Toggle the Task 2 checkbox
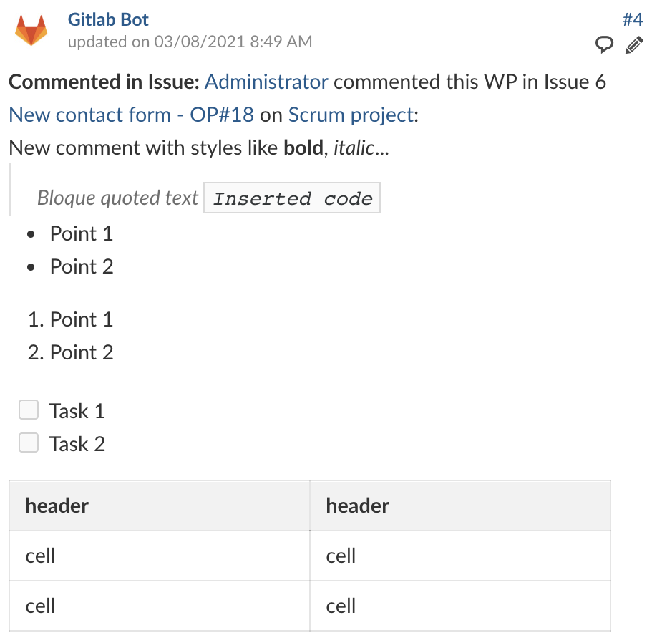 29,443
